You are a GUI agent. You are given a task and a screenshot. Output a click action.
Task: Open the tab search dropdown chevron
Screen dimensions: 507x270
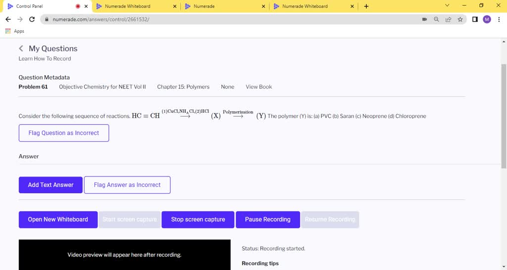[447, 6]
